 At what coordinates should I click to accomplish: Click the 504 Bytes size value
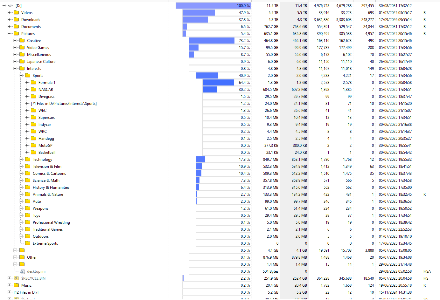tap(270, 271)
